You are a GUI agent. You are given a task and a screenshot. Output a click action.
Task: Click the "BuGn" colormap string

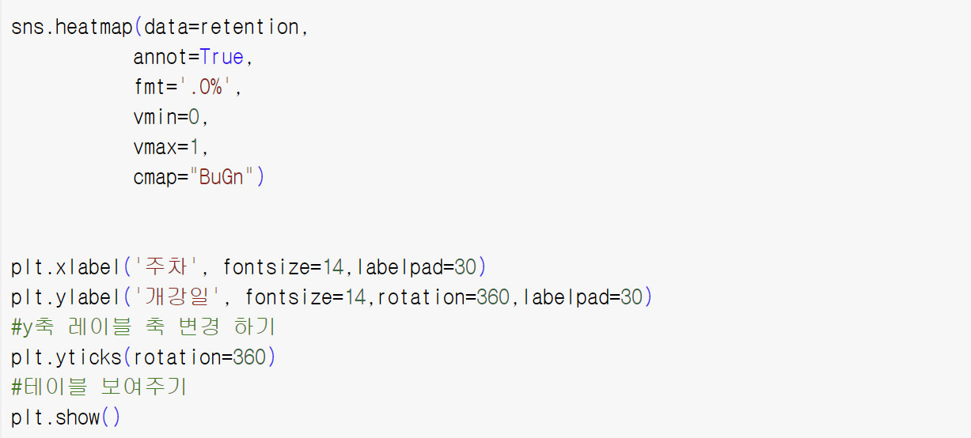point(222,177)
